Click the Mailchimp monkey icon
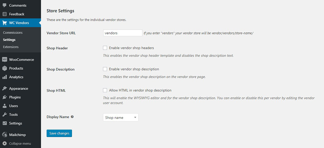This screenshot has width=324, height=148. [x=5, y=135]
